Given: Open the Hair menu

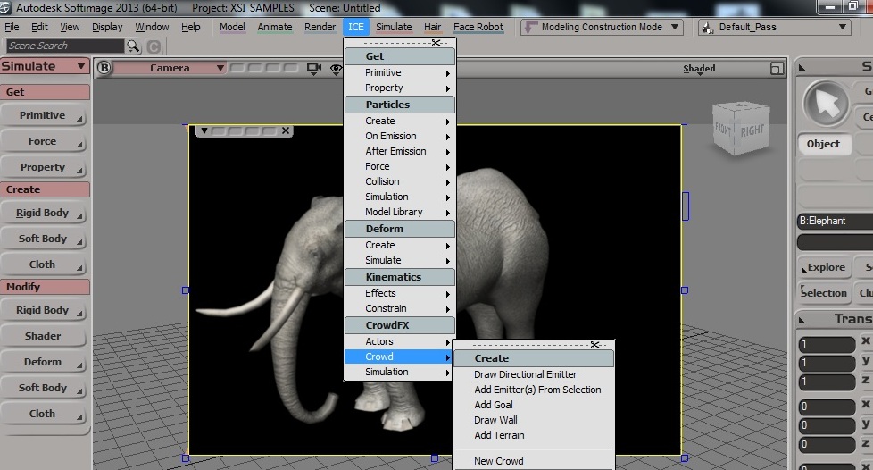Looking at the screenshot, I should pos(433,27).
